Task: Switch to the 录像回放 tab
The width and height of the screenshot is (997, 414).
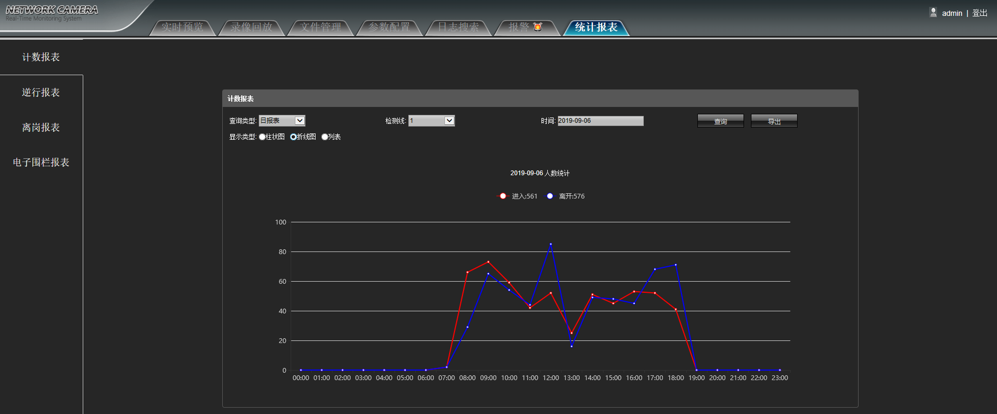Action: point(251,27)
